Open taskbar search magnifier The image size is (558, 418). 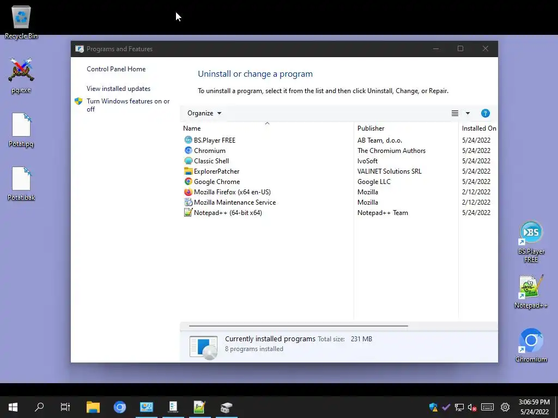(39, 407)
